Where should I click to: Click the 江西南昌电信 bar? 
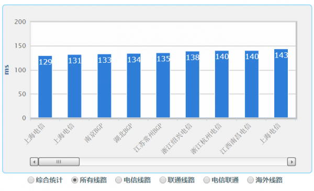click(252, 84)
